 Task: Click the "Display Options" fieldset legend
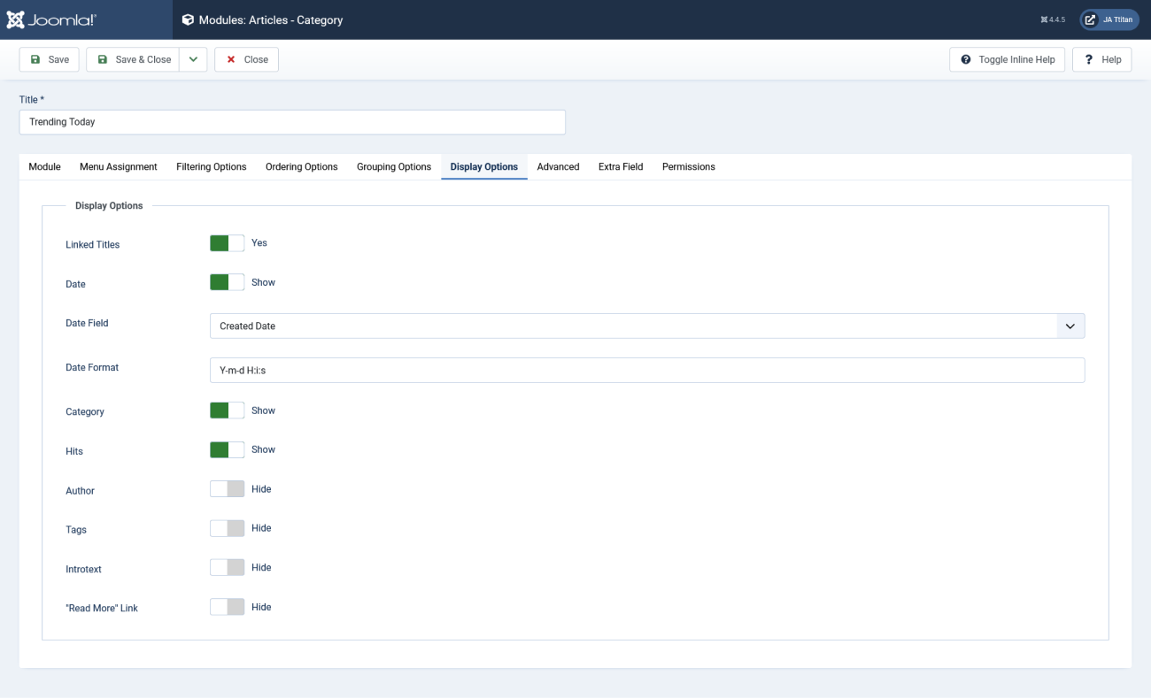pyautogui.click(x=109, y=205)
